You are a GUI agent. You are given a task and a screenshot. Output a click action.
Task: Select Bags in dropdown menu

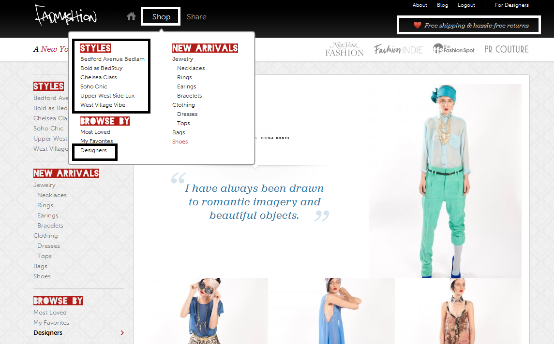coord(179,132)
